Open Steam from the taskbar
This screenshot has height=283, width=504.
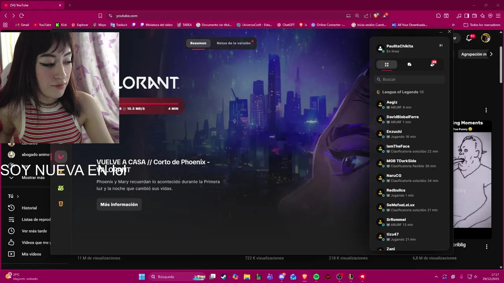click(x=224, y=277)
